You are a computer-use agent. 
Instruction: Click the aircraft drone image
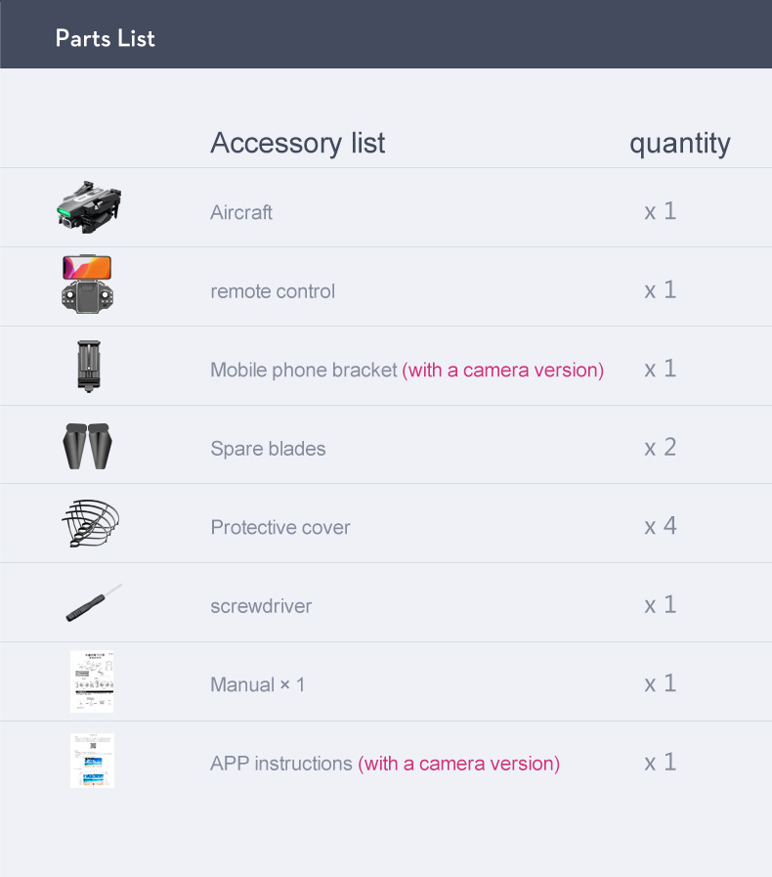[x=89, y=206]
